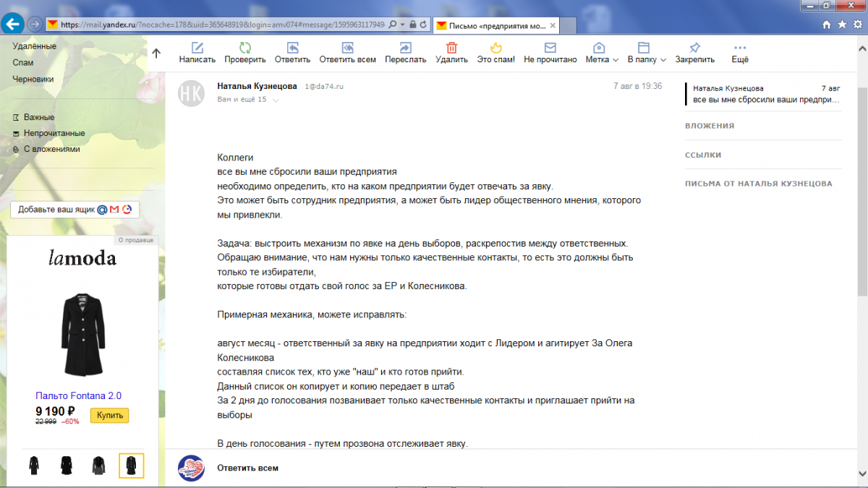The image size is (868, 488).
Task: Filter mail С вложениями
Action: 52,149
